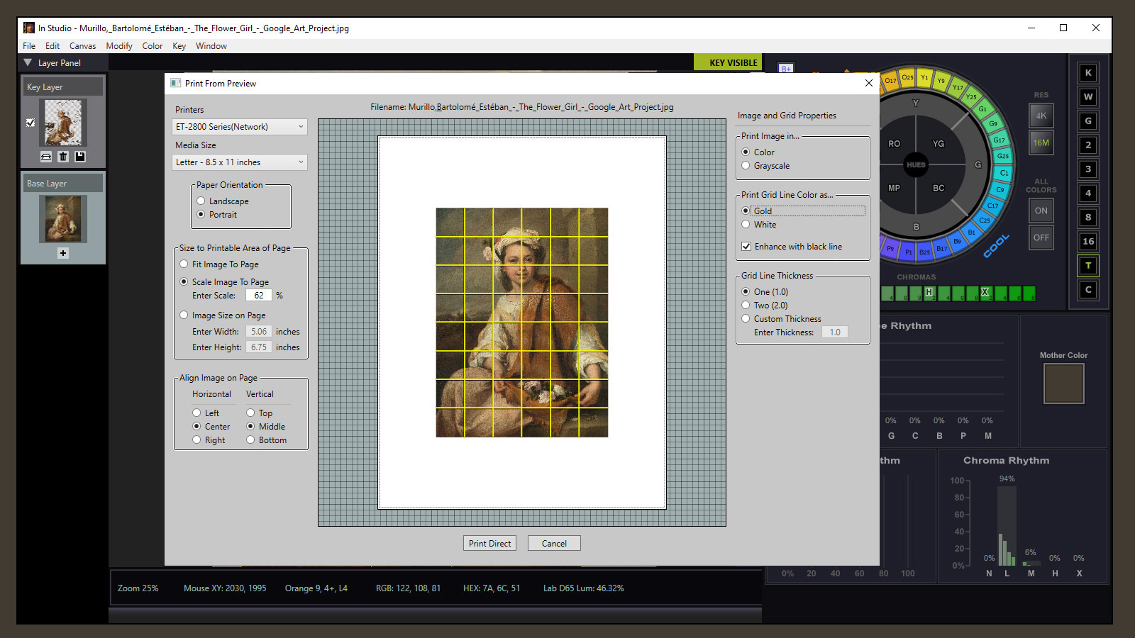Add a new layer with the plus icon
The image size is (1135, 638).
[x=63, y=253]
